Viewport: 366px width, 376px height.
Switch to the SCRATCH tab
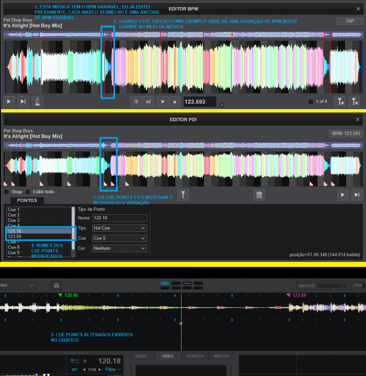pyautogui.click(x=195, y=356)
